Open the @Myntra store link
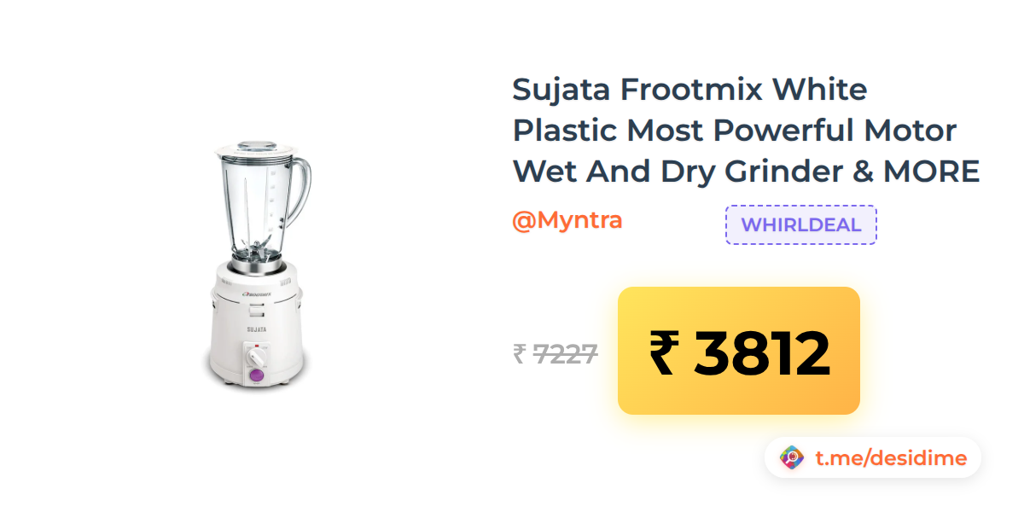 click(x=567, y=220)
